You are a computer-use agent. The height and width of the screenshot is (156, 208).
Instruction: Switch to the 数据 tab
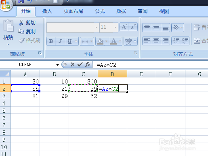[x=121, y=11]
